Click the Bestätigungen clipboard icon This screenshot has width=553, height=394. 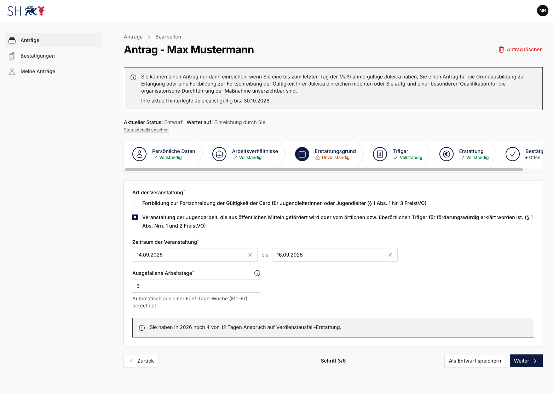[12, 56]
